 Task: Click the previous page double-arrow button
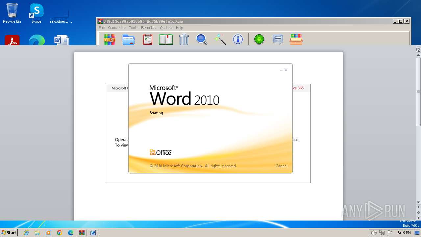[418, 207]
